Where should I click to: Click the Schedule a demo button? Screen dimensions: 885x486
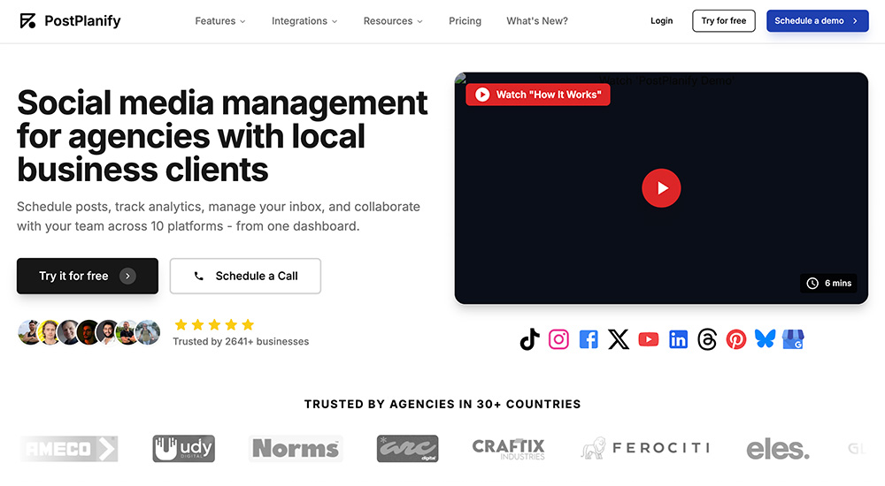pyautogui.click(x=817, y=21)
